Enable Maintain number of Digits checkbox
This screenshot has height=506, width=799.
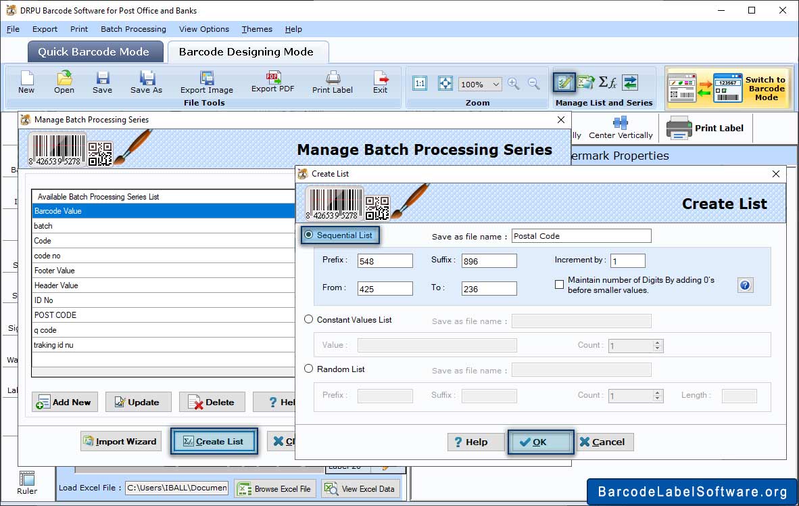point(560,285)
